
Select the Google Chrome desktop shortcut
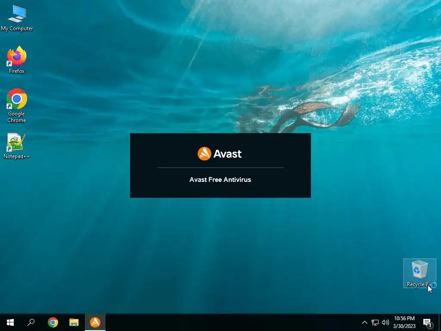click(x=17, y=106)
